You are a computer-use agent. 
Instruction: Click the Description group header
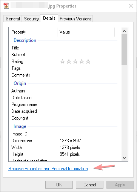click(x=25, y=40)
